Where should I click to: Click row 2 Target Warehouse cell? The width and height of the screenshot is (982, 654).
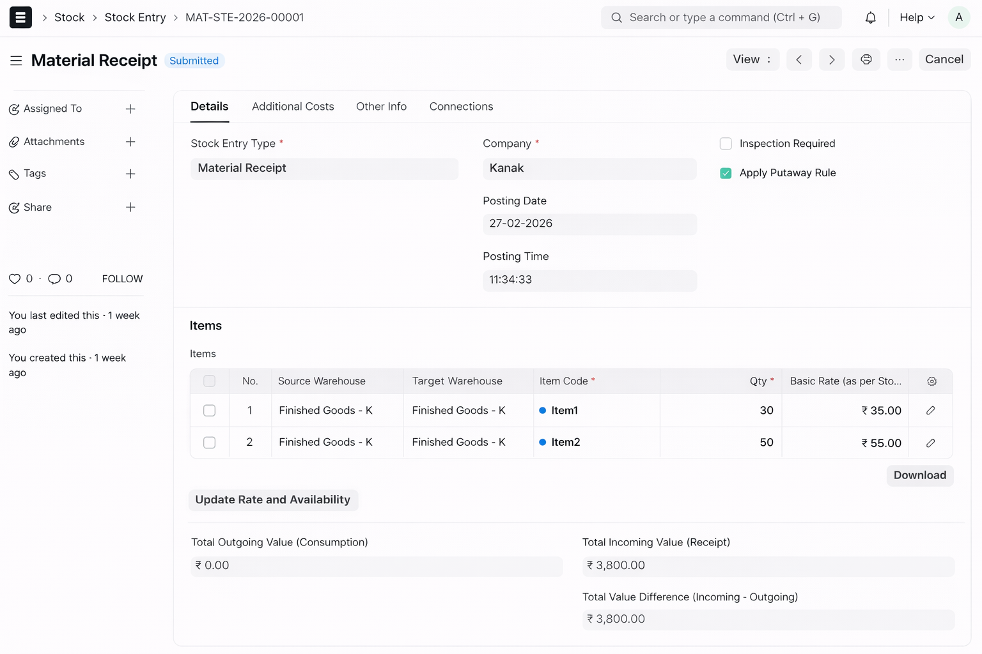click(469, 443)
